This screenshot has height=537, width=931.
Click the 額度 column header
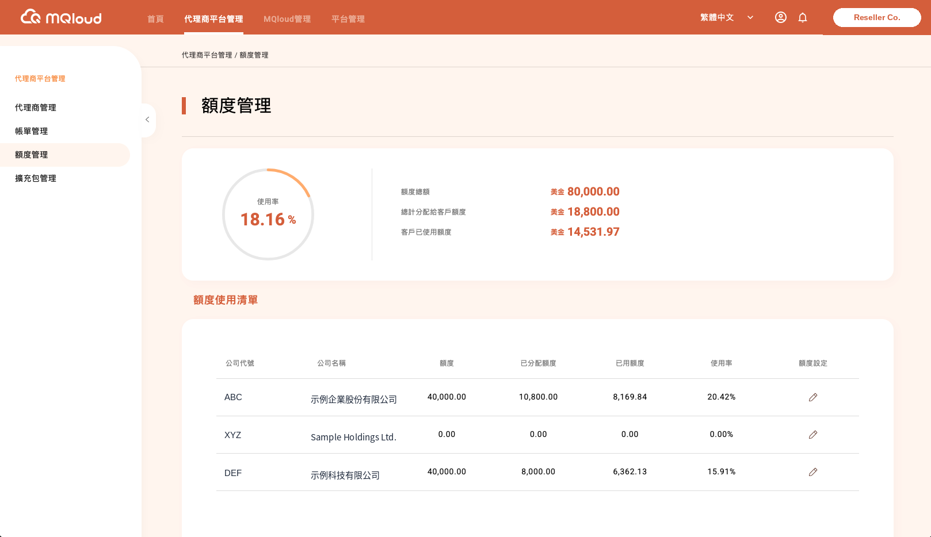(x=447, y=363)
